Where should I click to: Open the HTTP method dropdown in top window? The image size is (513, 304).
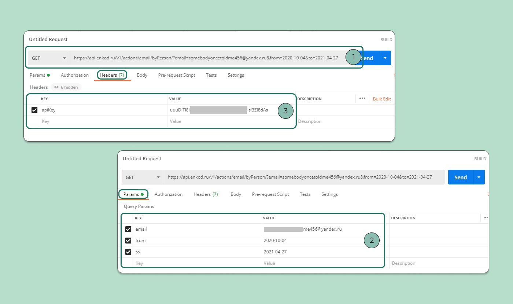[49, 58]
